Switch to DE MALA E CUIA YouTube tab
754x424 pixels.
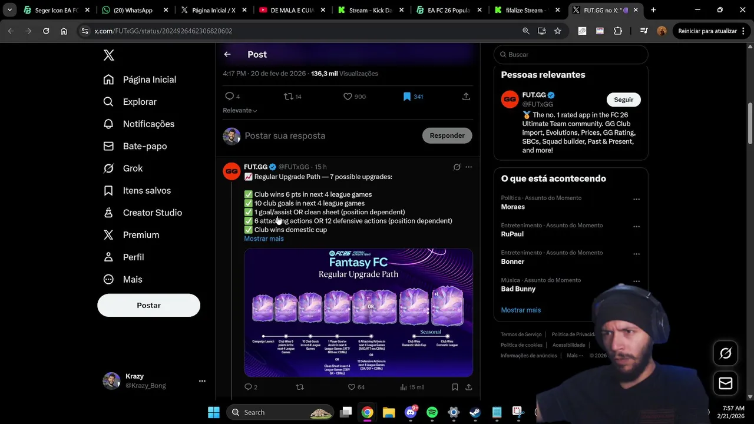(291, 10)
